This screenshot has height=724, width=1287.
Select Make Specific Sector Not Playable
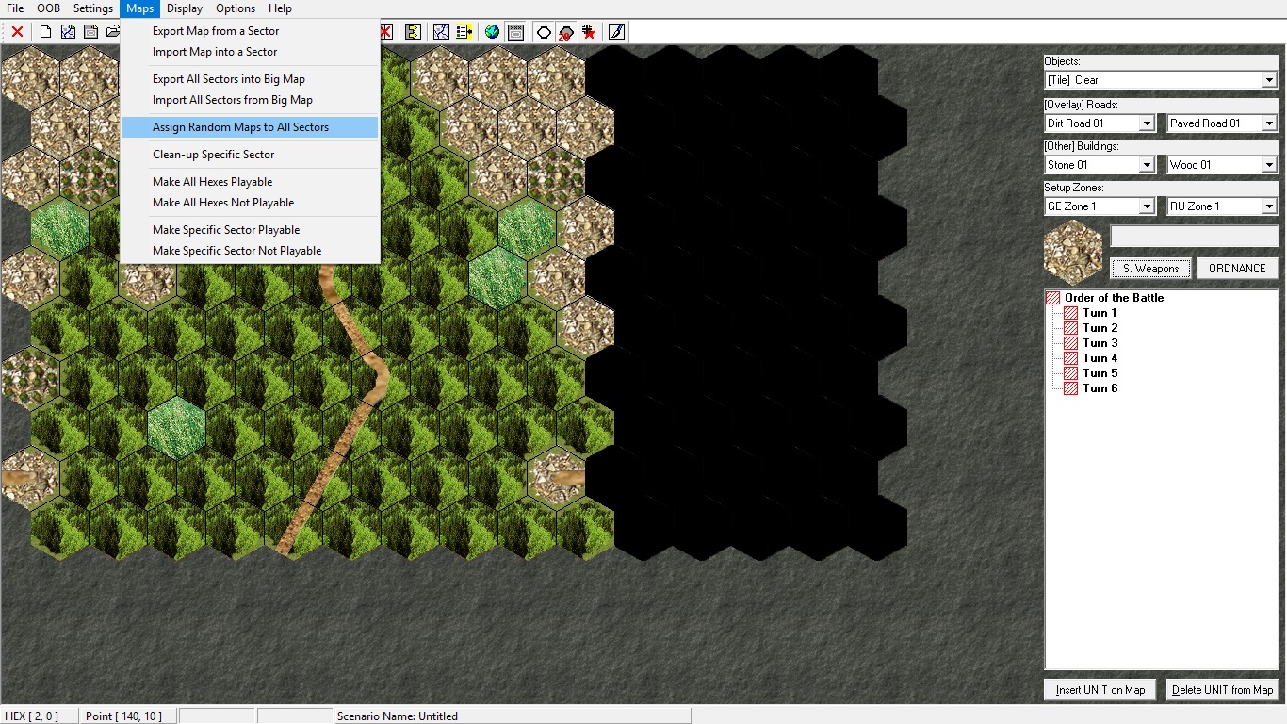[x=251, y=251]
